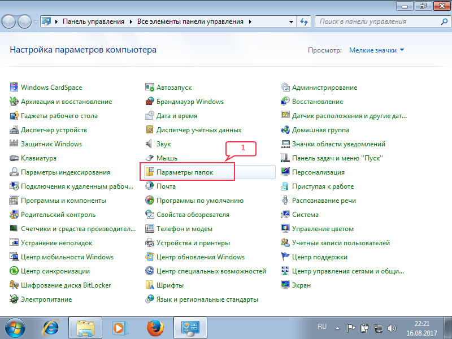Image resolution: width=452 pixels, height=339 pixels.
Task: Open Firefox from the taskbar
Action: point(154,327)
